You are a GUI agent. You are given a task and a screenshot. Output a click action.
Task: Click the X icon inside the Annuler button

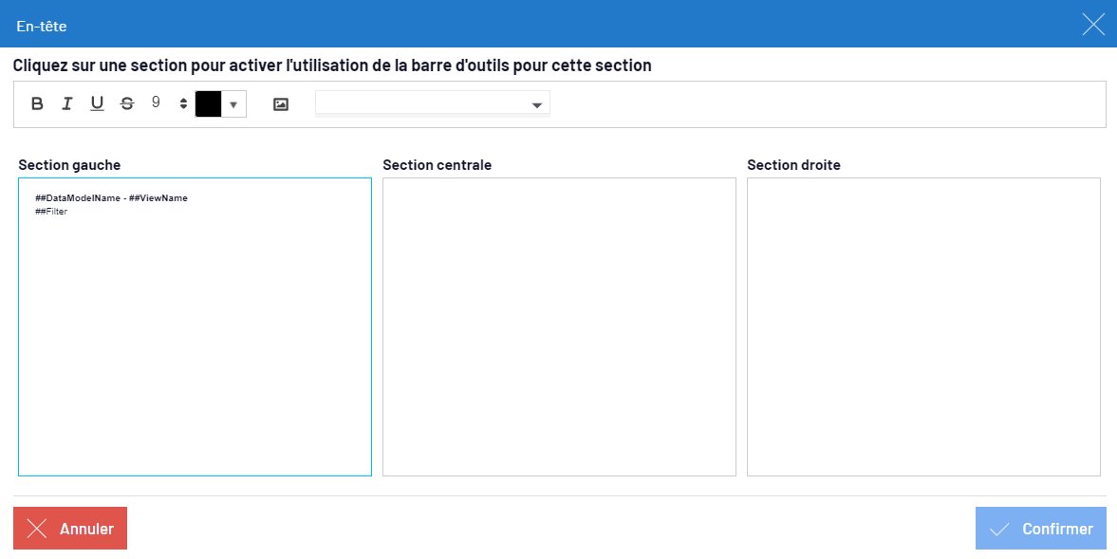(37, 529)
